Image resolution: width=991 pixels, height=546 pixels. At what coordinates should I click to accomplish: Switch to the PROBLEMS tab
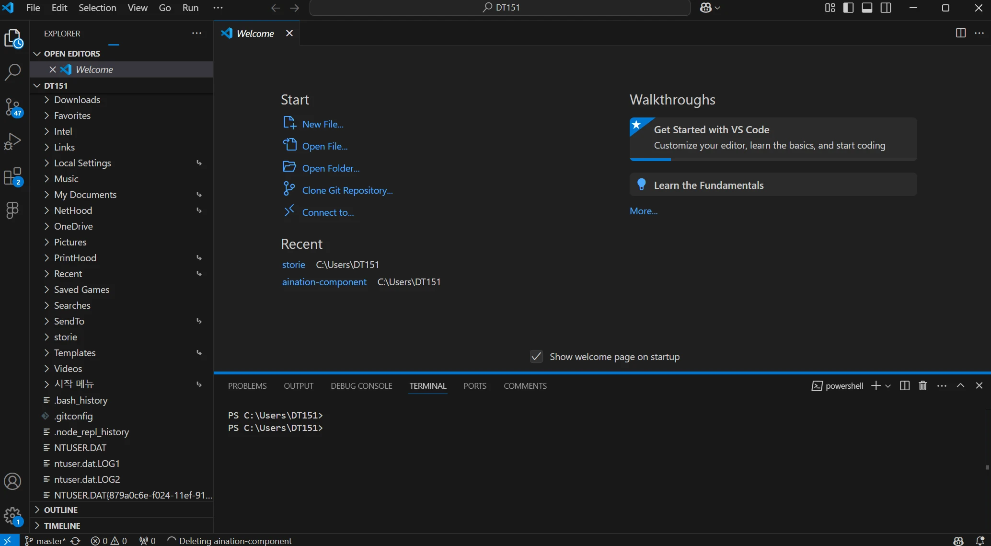pos(247,386)
